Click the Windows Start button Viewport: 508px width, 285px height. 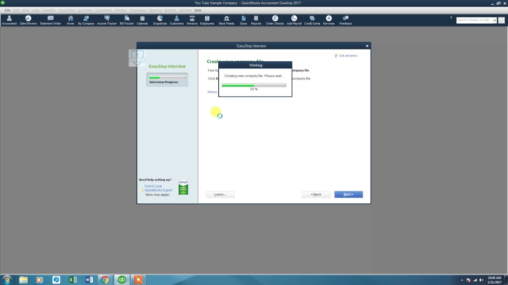7,280
